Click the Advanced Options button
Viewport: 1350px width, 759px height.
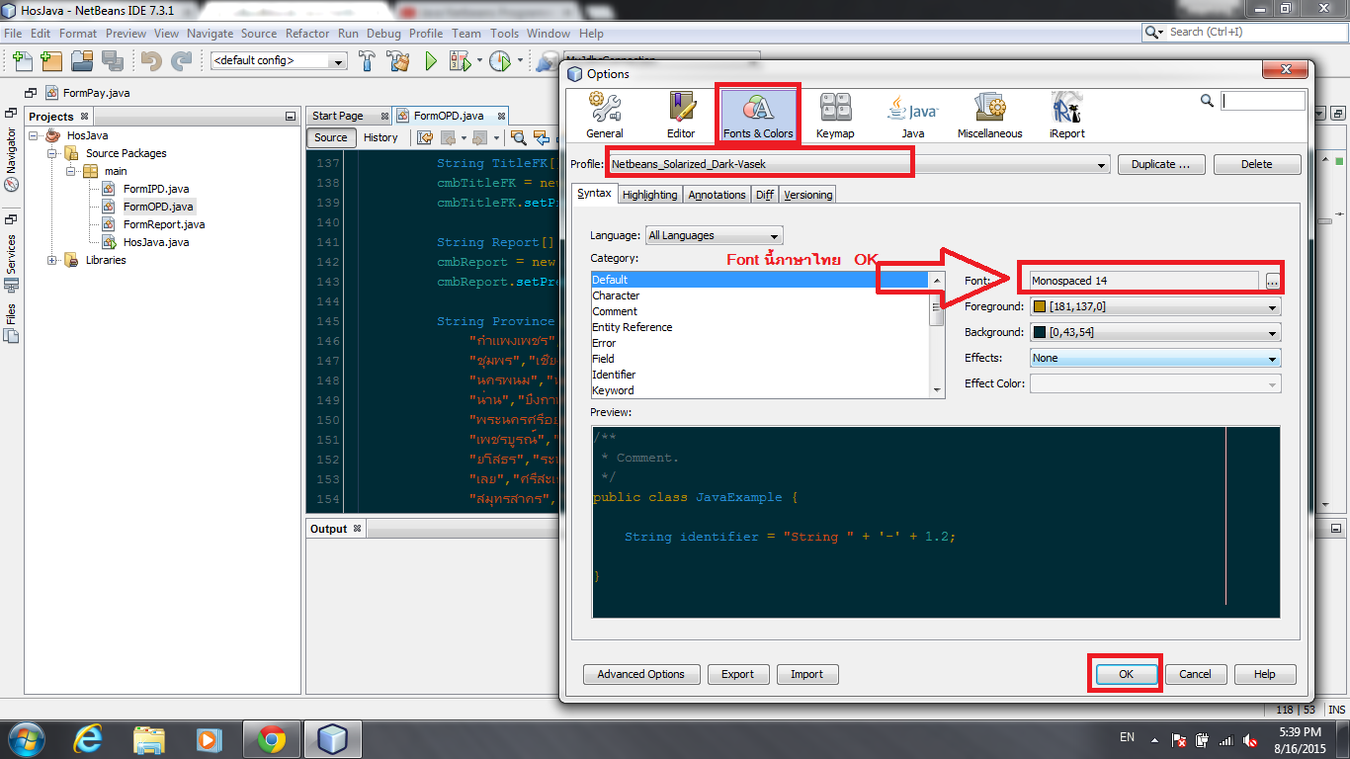pyautogui.click(x=641, y=674)
